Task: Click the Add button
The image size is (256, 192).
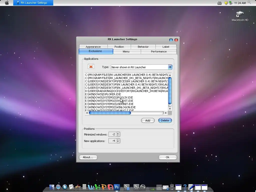Action: pos(148,120)
